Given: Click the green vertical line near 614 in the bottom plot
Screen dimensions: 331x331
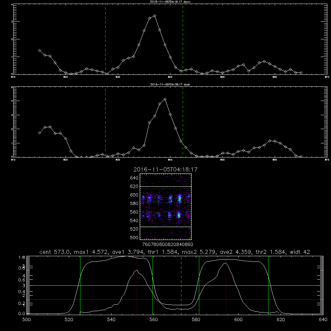Looking at the screenshot, I should click(x=268, y=285).
